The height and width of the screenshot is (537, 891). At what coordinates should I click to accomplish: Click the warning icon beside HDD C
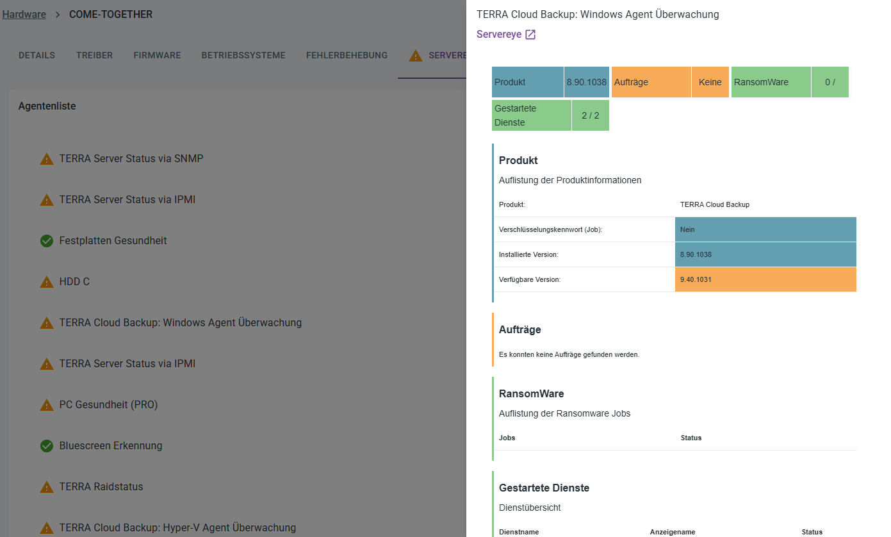(x=47, y=282)
